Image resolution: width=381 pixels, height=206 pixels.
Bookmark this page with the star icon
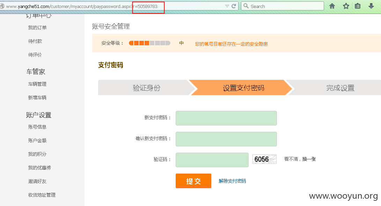point(346,6)
